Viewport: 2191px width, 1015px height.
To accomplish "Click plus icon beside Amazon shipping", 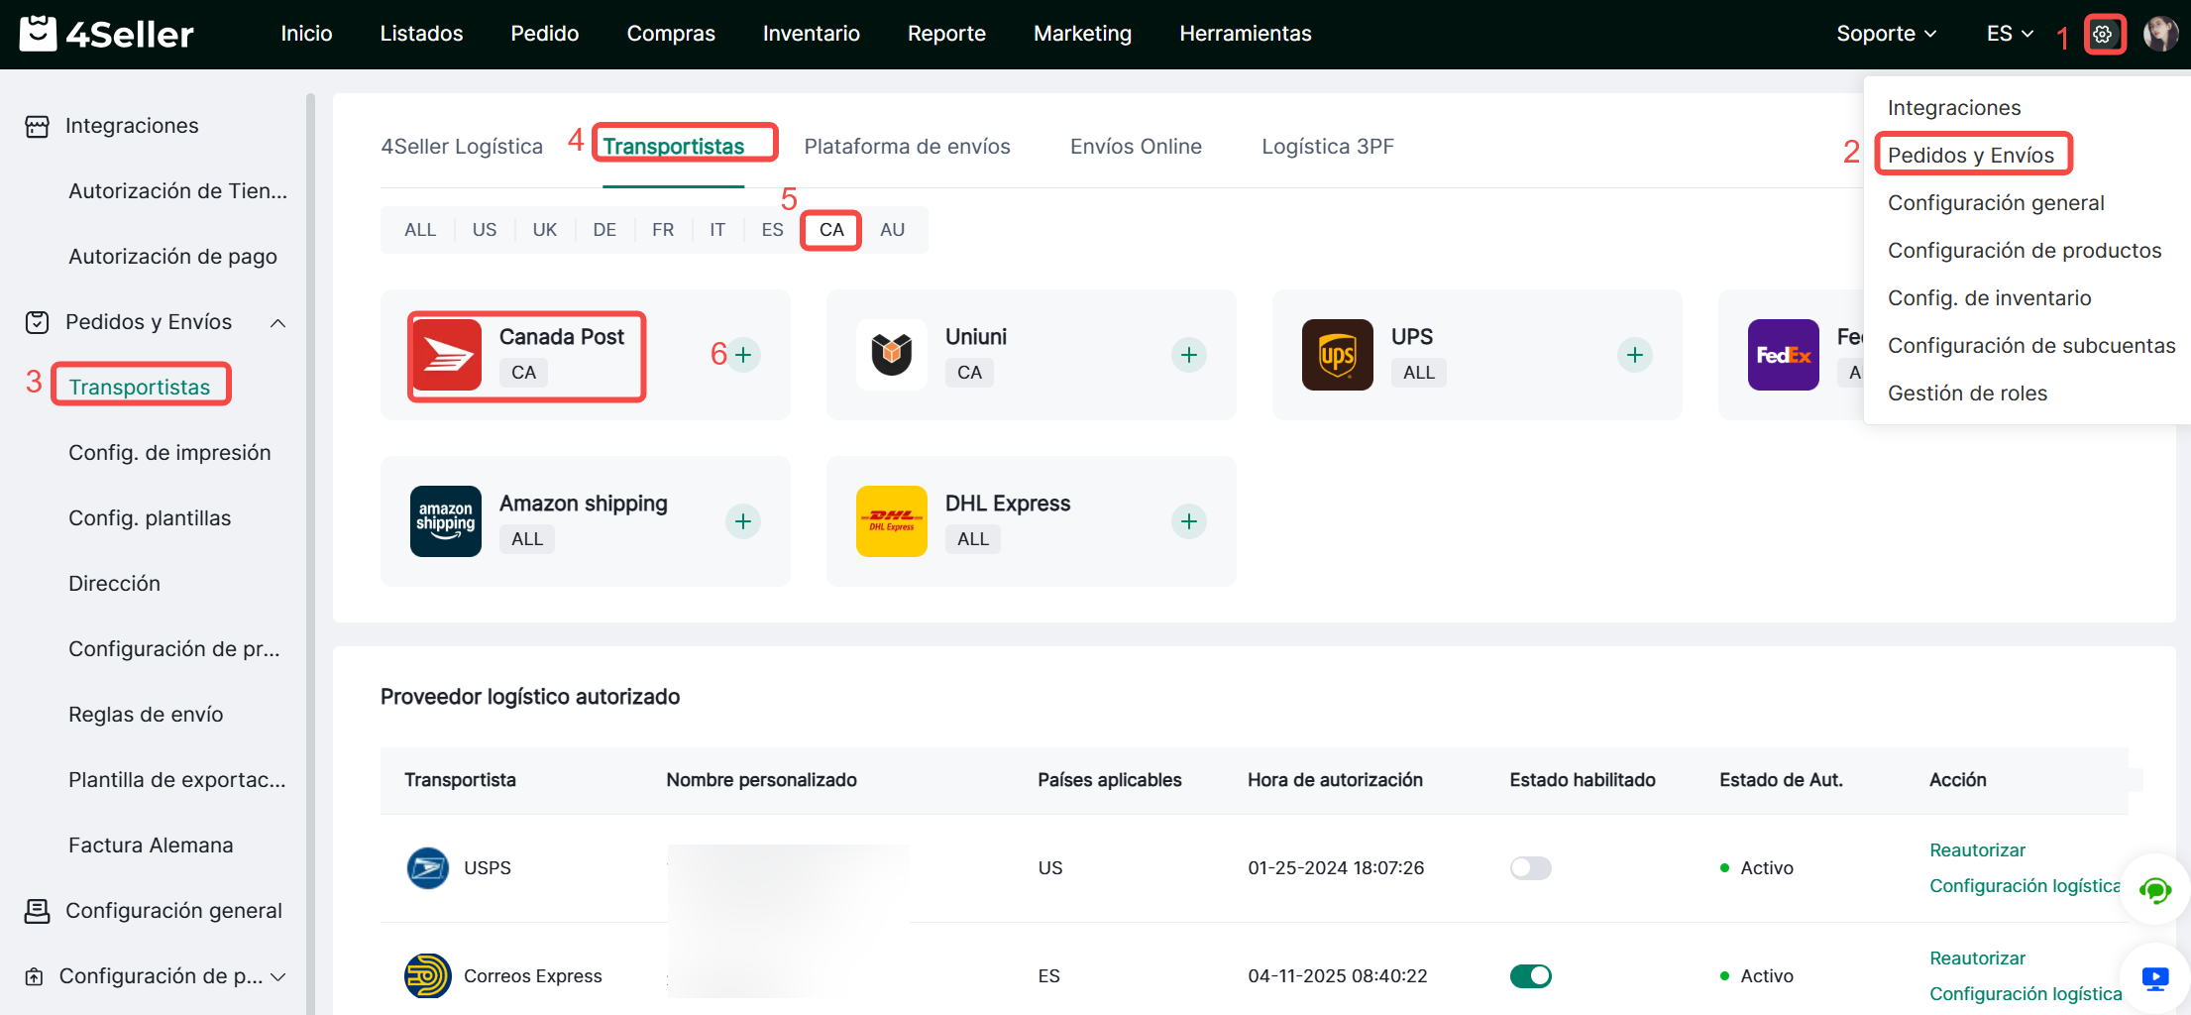I will click(743, 521).
